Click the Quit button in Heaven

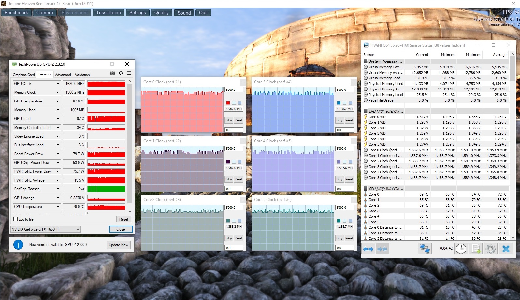(203, 13)
